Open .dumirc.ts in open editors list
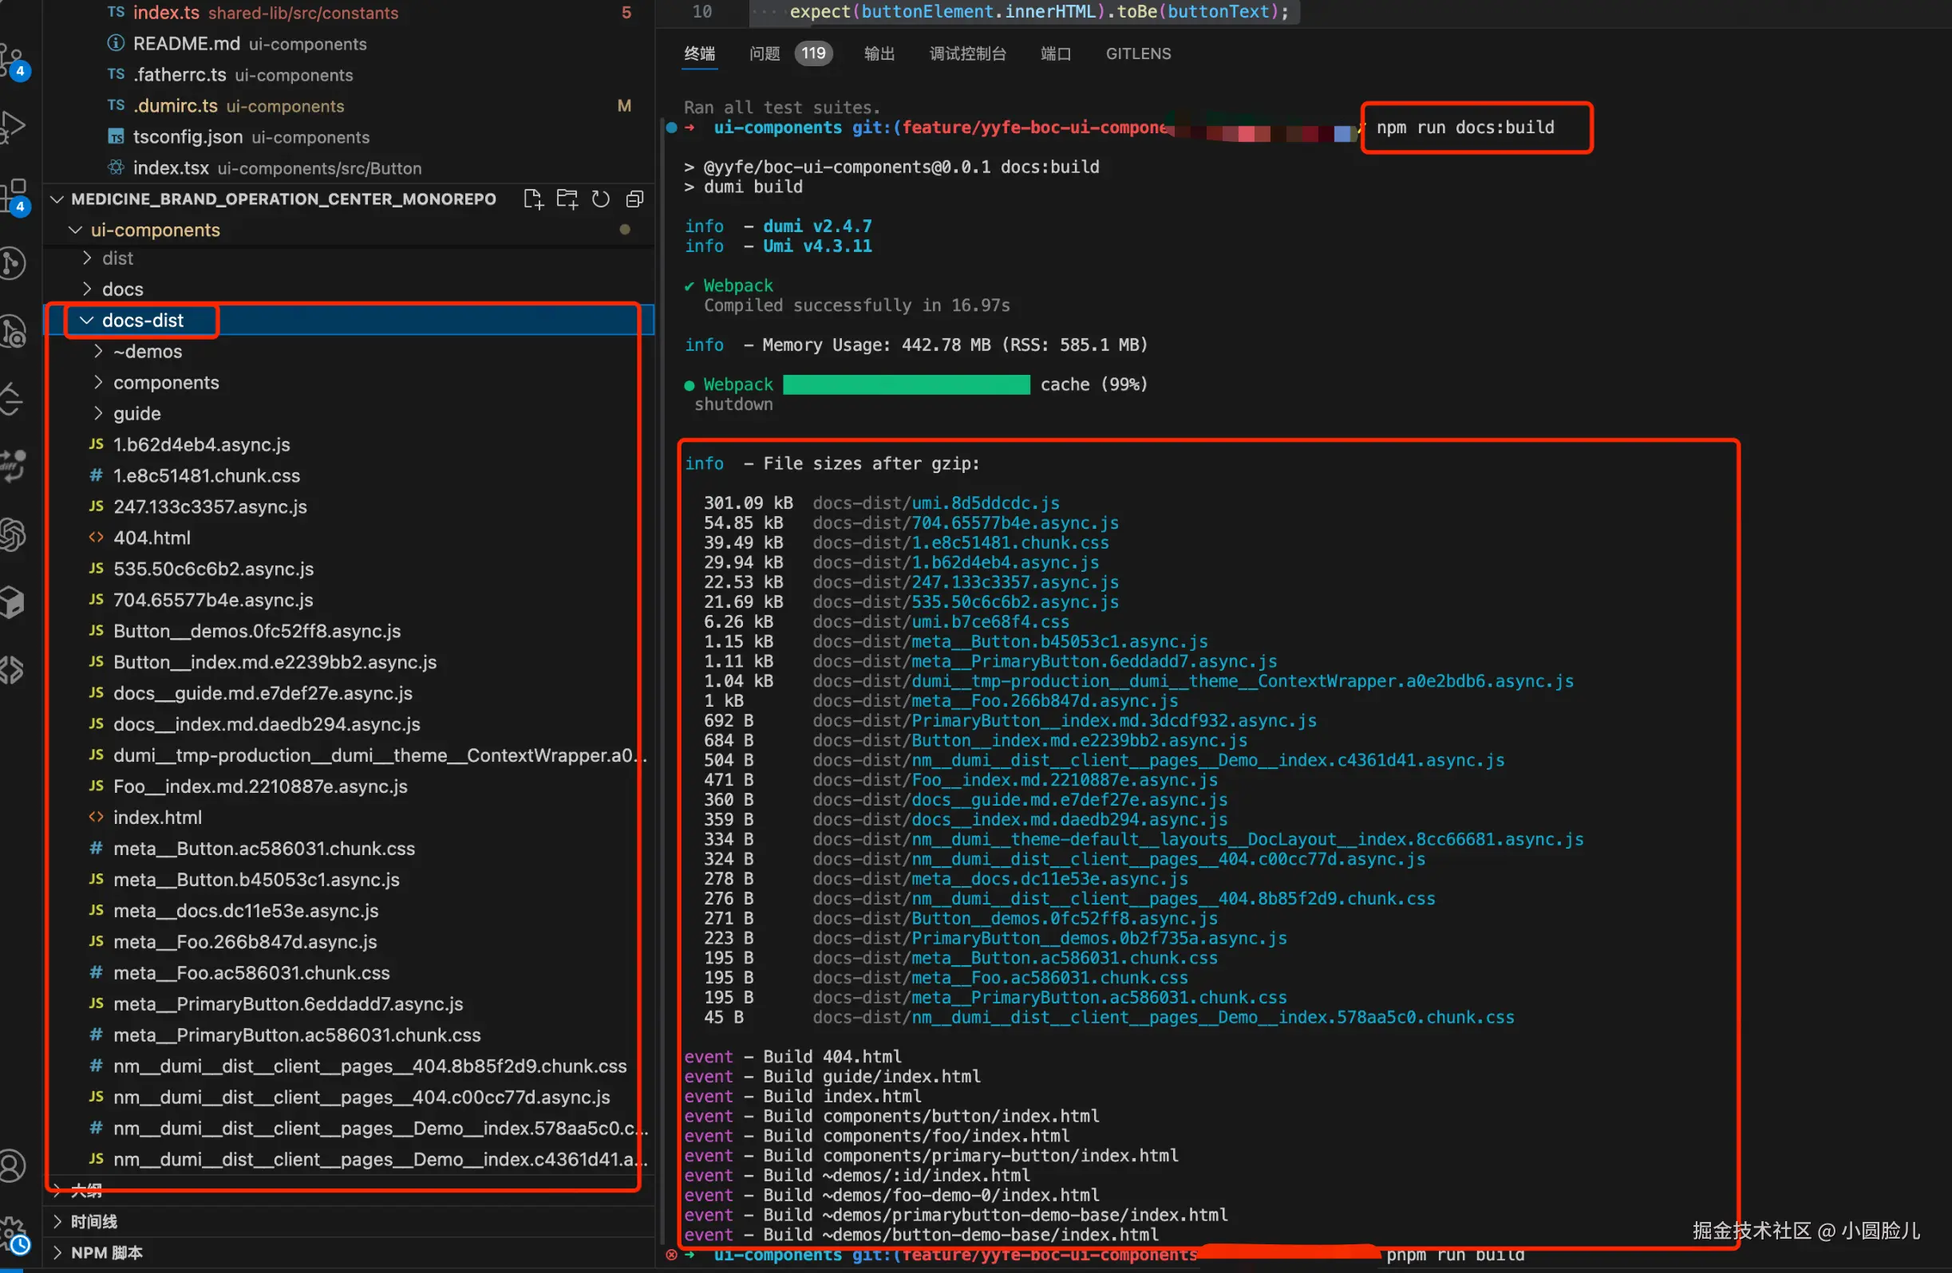Screen dimensions: 1952x1273 pyautogui.click(x=176, y=106)
